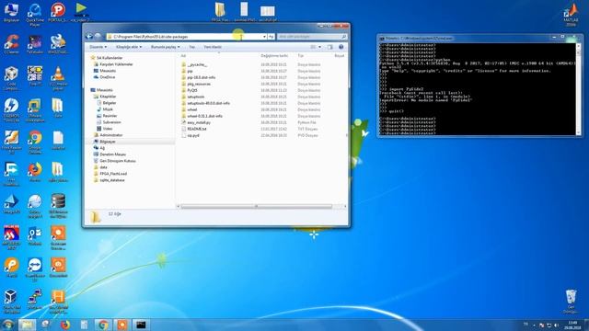Click the cmd window vertical scrollbar
Screen dimensions: 589x331
tap(578, 88)
